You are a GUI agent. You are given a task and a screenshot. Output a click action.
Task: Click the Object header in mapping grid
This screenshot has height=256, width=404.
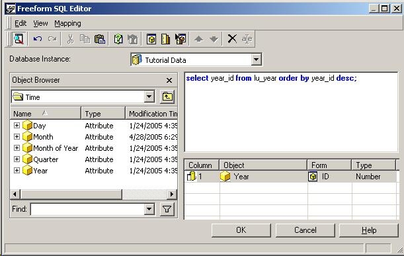pyautogui.click(x=263, y=165)
